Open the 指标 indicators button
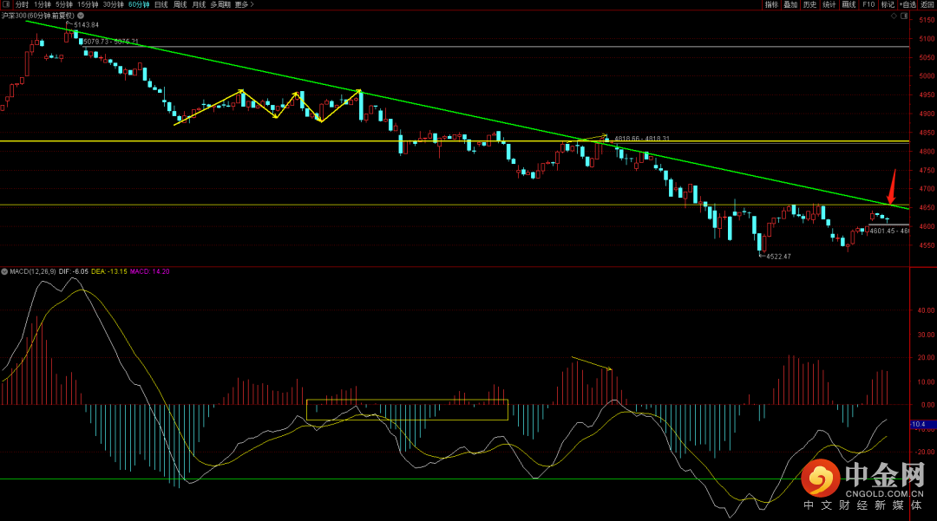937x521 pixels. pos(771,4)
